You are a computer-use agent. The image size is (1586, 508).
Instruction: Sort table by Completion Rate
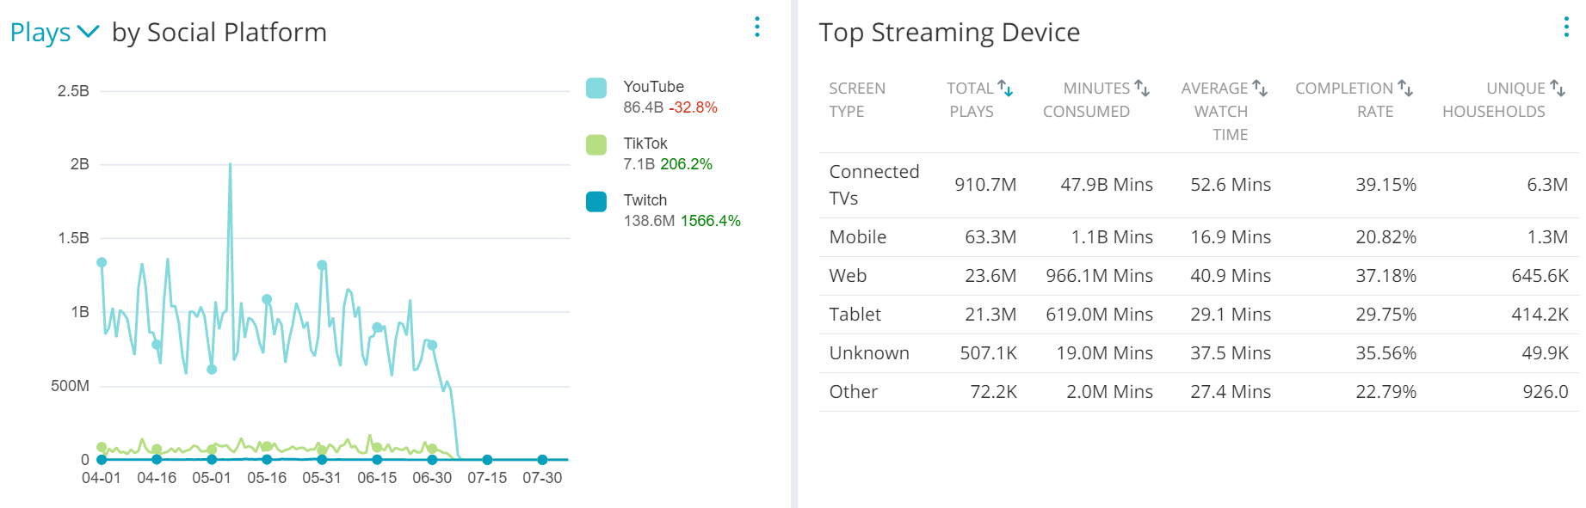pyautogui.click(x=1404, y=88)
